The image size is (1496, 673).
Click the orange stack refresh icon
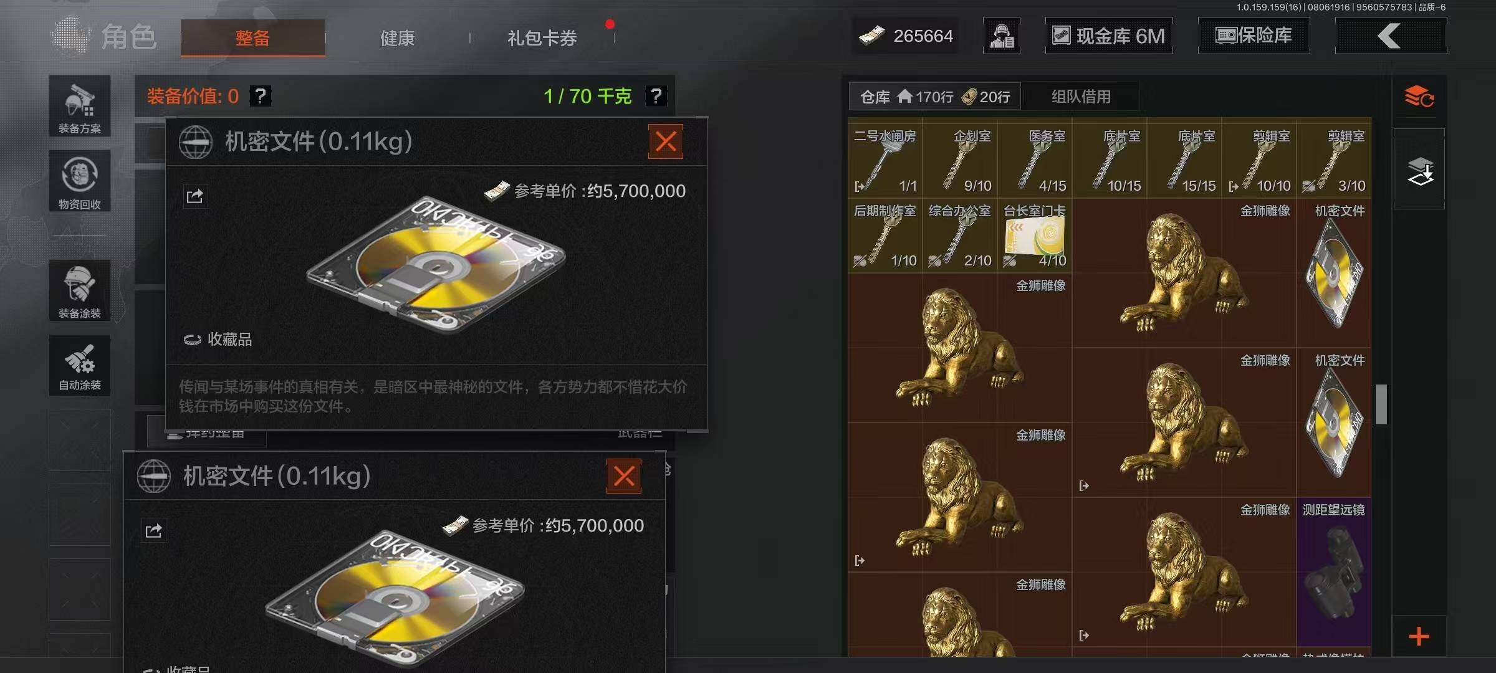pos(1419,97)
